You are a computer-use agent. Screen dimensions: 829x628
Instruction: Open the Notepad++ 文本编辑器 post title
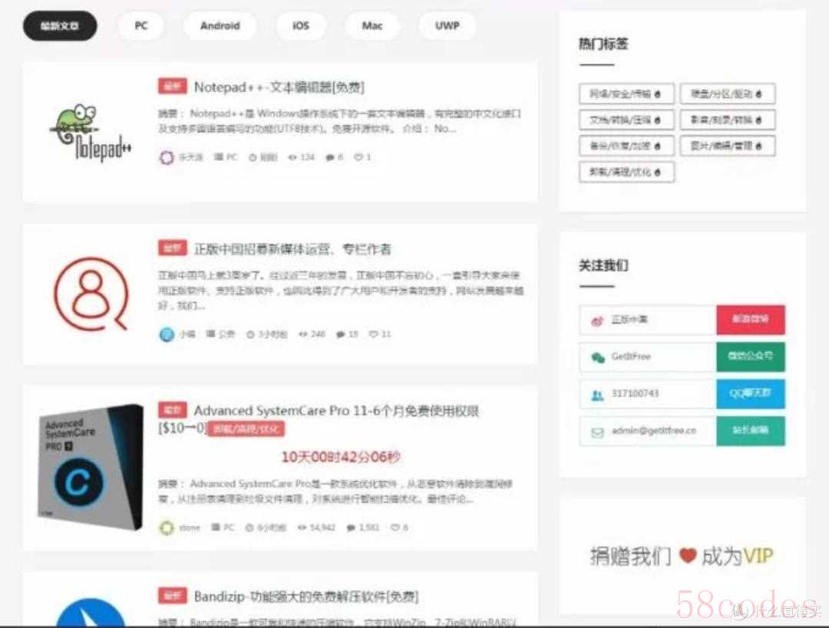coord(279,87)
